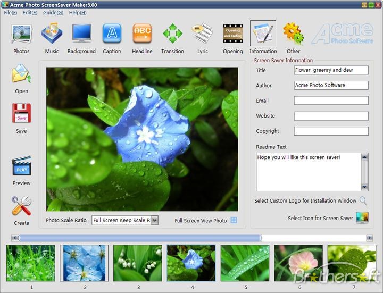Screen dimensions: 383x293
Task: Click magnifier to select custom logo
Action: tap(363, 200)
